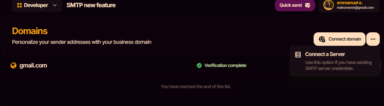Screen dimensions: 384x106
Task: Click the server rack icon in menu
Action: coord(298,54)
